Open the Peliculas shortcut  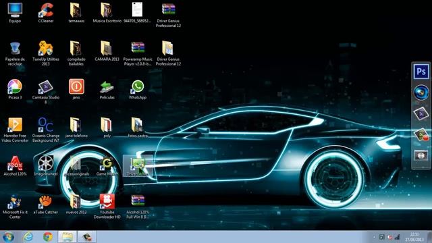[x=107, y=89]
